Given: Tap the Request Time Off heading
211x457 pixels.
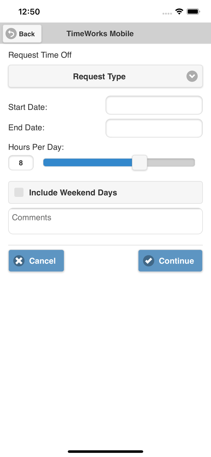Looking at the screenshot, I should (40, 55).
